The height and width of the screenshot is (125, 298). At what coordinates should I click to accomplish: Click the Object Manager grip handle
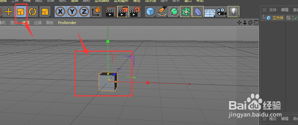click(264, 10)
